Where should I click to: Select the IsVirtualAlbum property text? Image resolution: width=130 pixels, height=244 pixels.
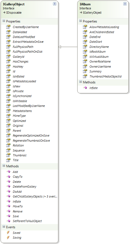coord(99,56)
